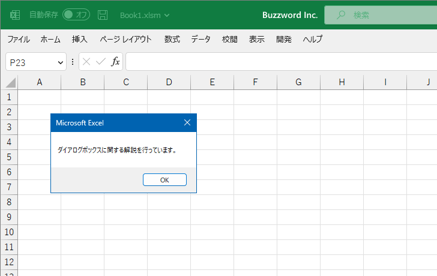Screen dimensions: 437x276
Task: Select column C header
Action: pos(126,82)
